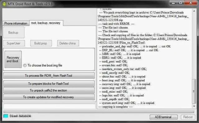Select To choose the boot.img file radio

coord(25,65)
